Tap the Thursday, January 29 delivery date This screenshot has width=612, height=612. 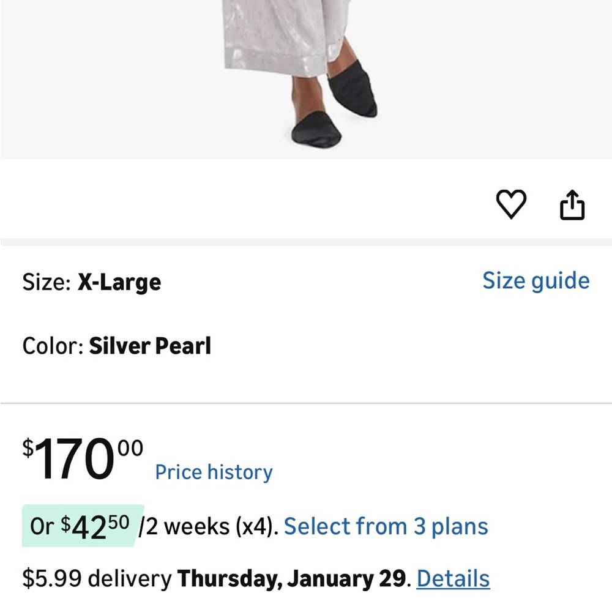tap(291, 578)
